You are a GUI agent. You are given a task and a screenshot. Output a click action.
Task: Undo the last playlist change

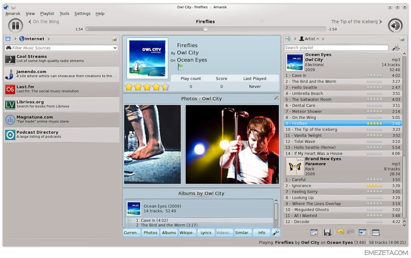(340, 232)
